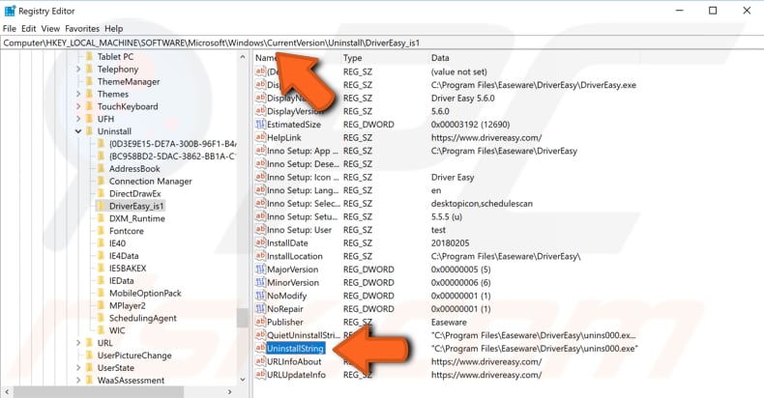The width and height of the screenshot is (764, 398).
Task: Select the UserPictureChange key
Action: (x=134, y=355)
